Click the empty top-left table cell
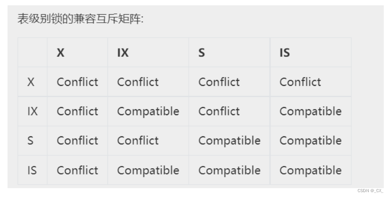The image size is (390, 197). 32,53
